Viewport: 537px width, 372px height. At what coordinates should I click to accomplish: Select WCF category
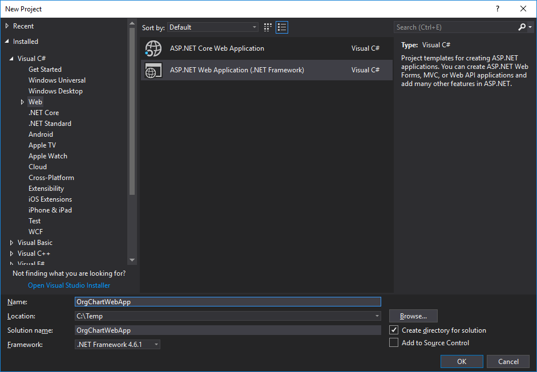coord(35,232)
